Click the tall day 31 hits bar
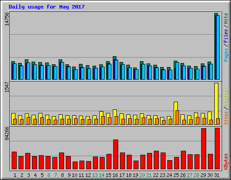This screenshot has width=231, height=180. (216, 46)
